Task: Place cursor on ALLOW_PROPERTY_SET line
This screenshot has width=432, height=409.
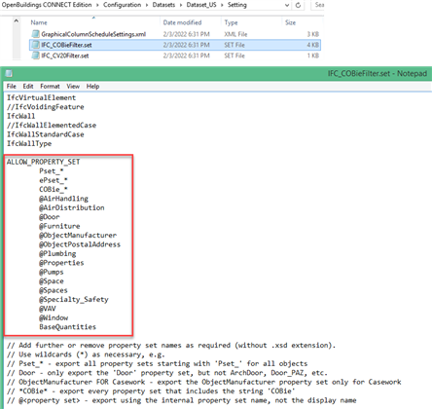Action: coord(44,162)
